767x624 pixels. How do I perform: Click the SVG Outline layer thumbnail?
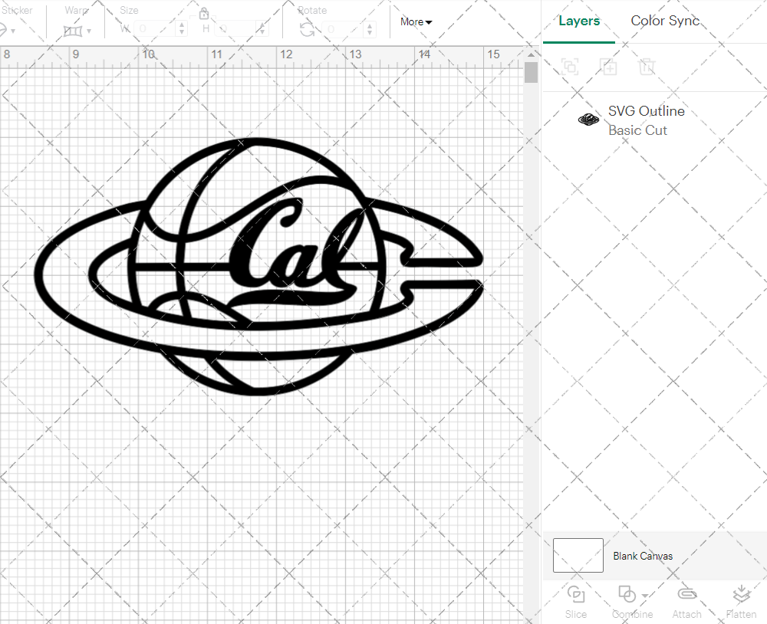588,119
